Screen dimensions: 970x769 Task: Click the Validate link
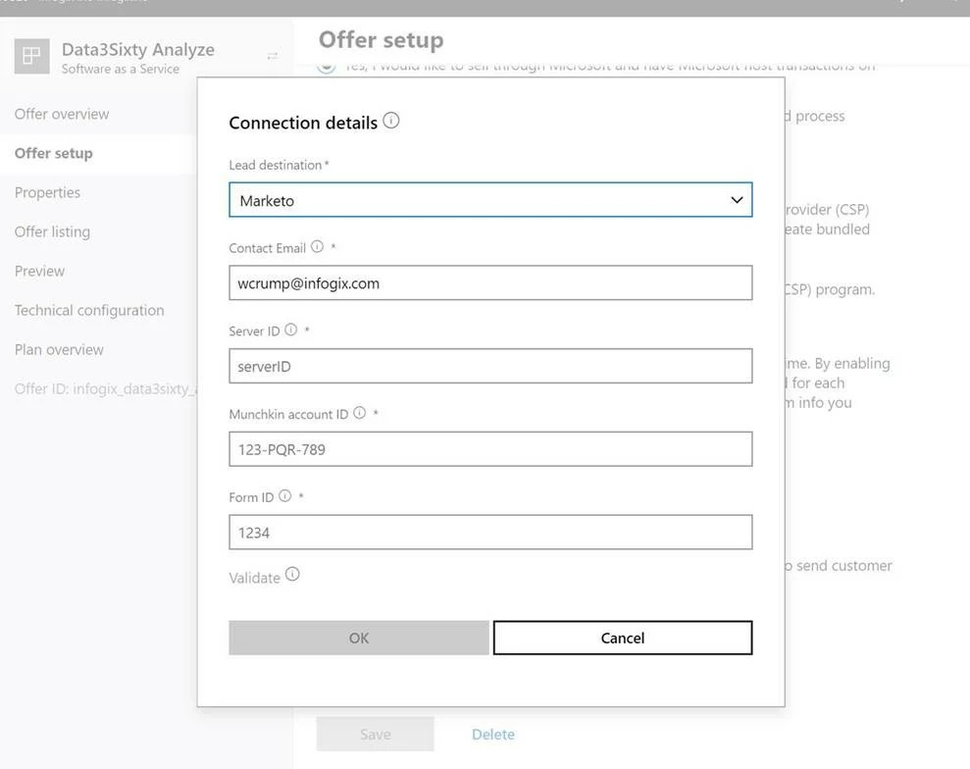(x=254, y=578)
